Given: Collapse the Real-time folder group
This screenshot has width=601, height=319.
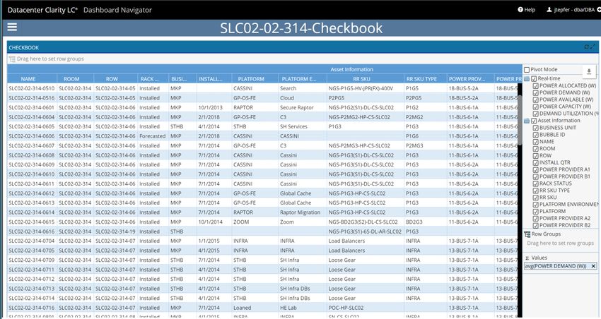Looking at the screenshot, I should (x=527, y=78).
